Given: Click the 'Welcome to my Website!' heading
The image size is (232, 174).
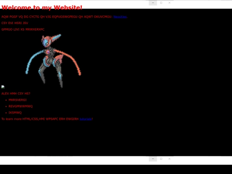Looking at the screenshot, I should [42, 7].
